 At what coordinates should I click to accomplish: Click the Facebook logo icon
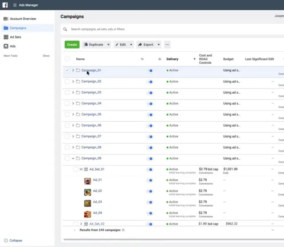click(5, 5)
